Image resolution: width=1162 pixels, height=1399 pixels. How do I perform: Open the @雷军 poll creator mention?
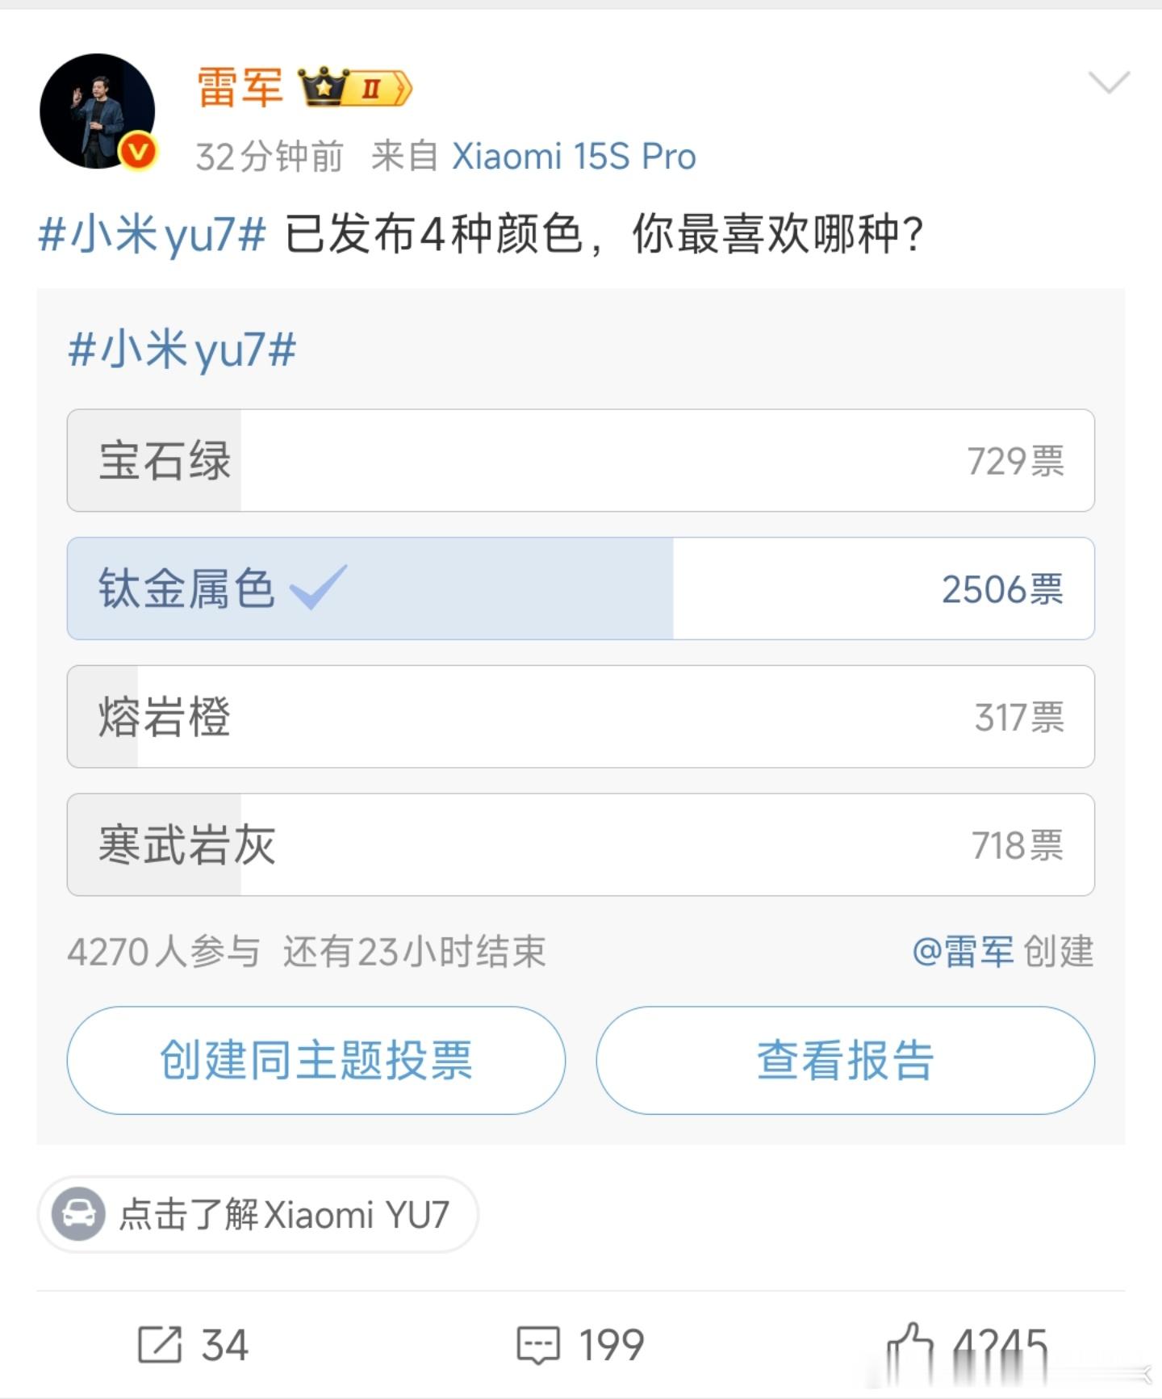point(963,952)
